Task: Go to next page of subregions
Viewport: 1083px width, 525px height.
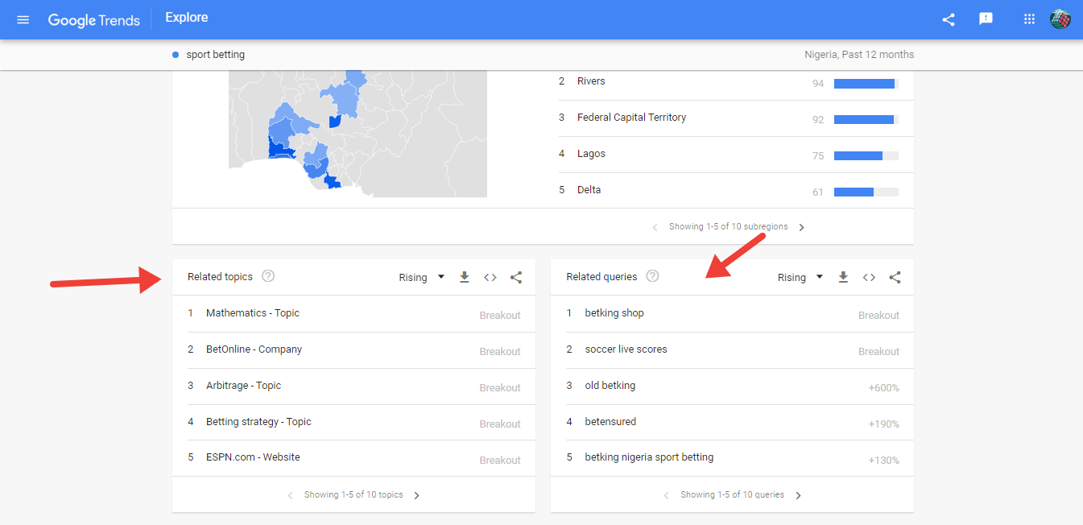Action: pos(801,227)
